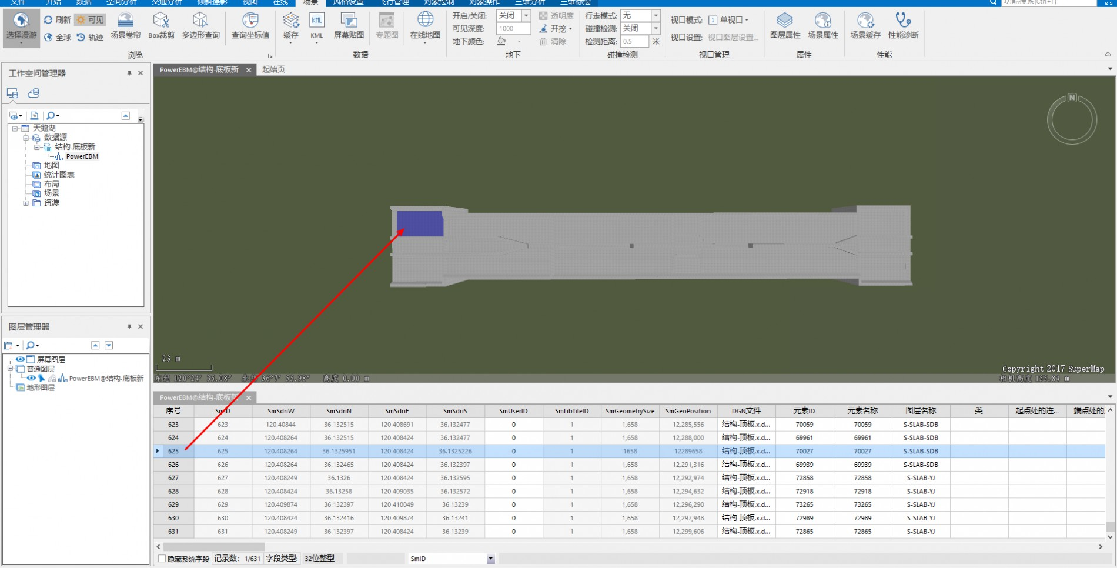Open the 场景属性 scene properties panel
1117x568 pixels.
(822, 26)
